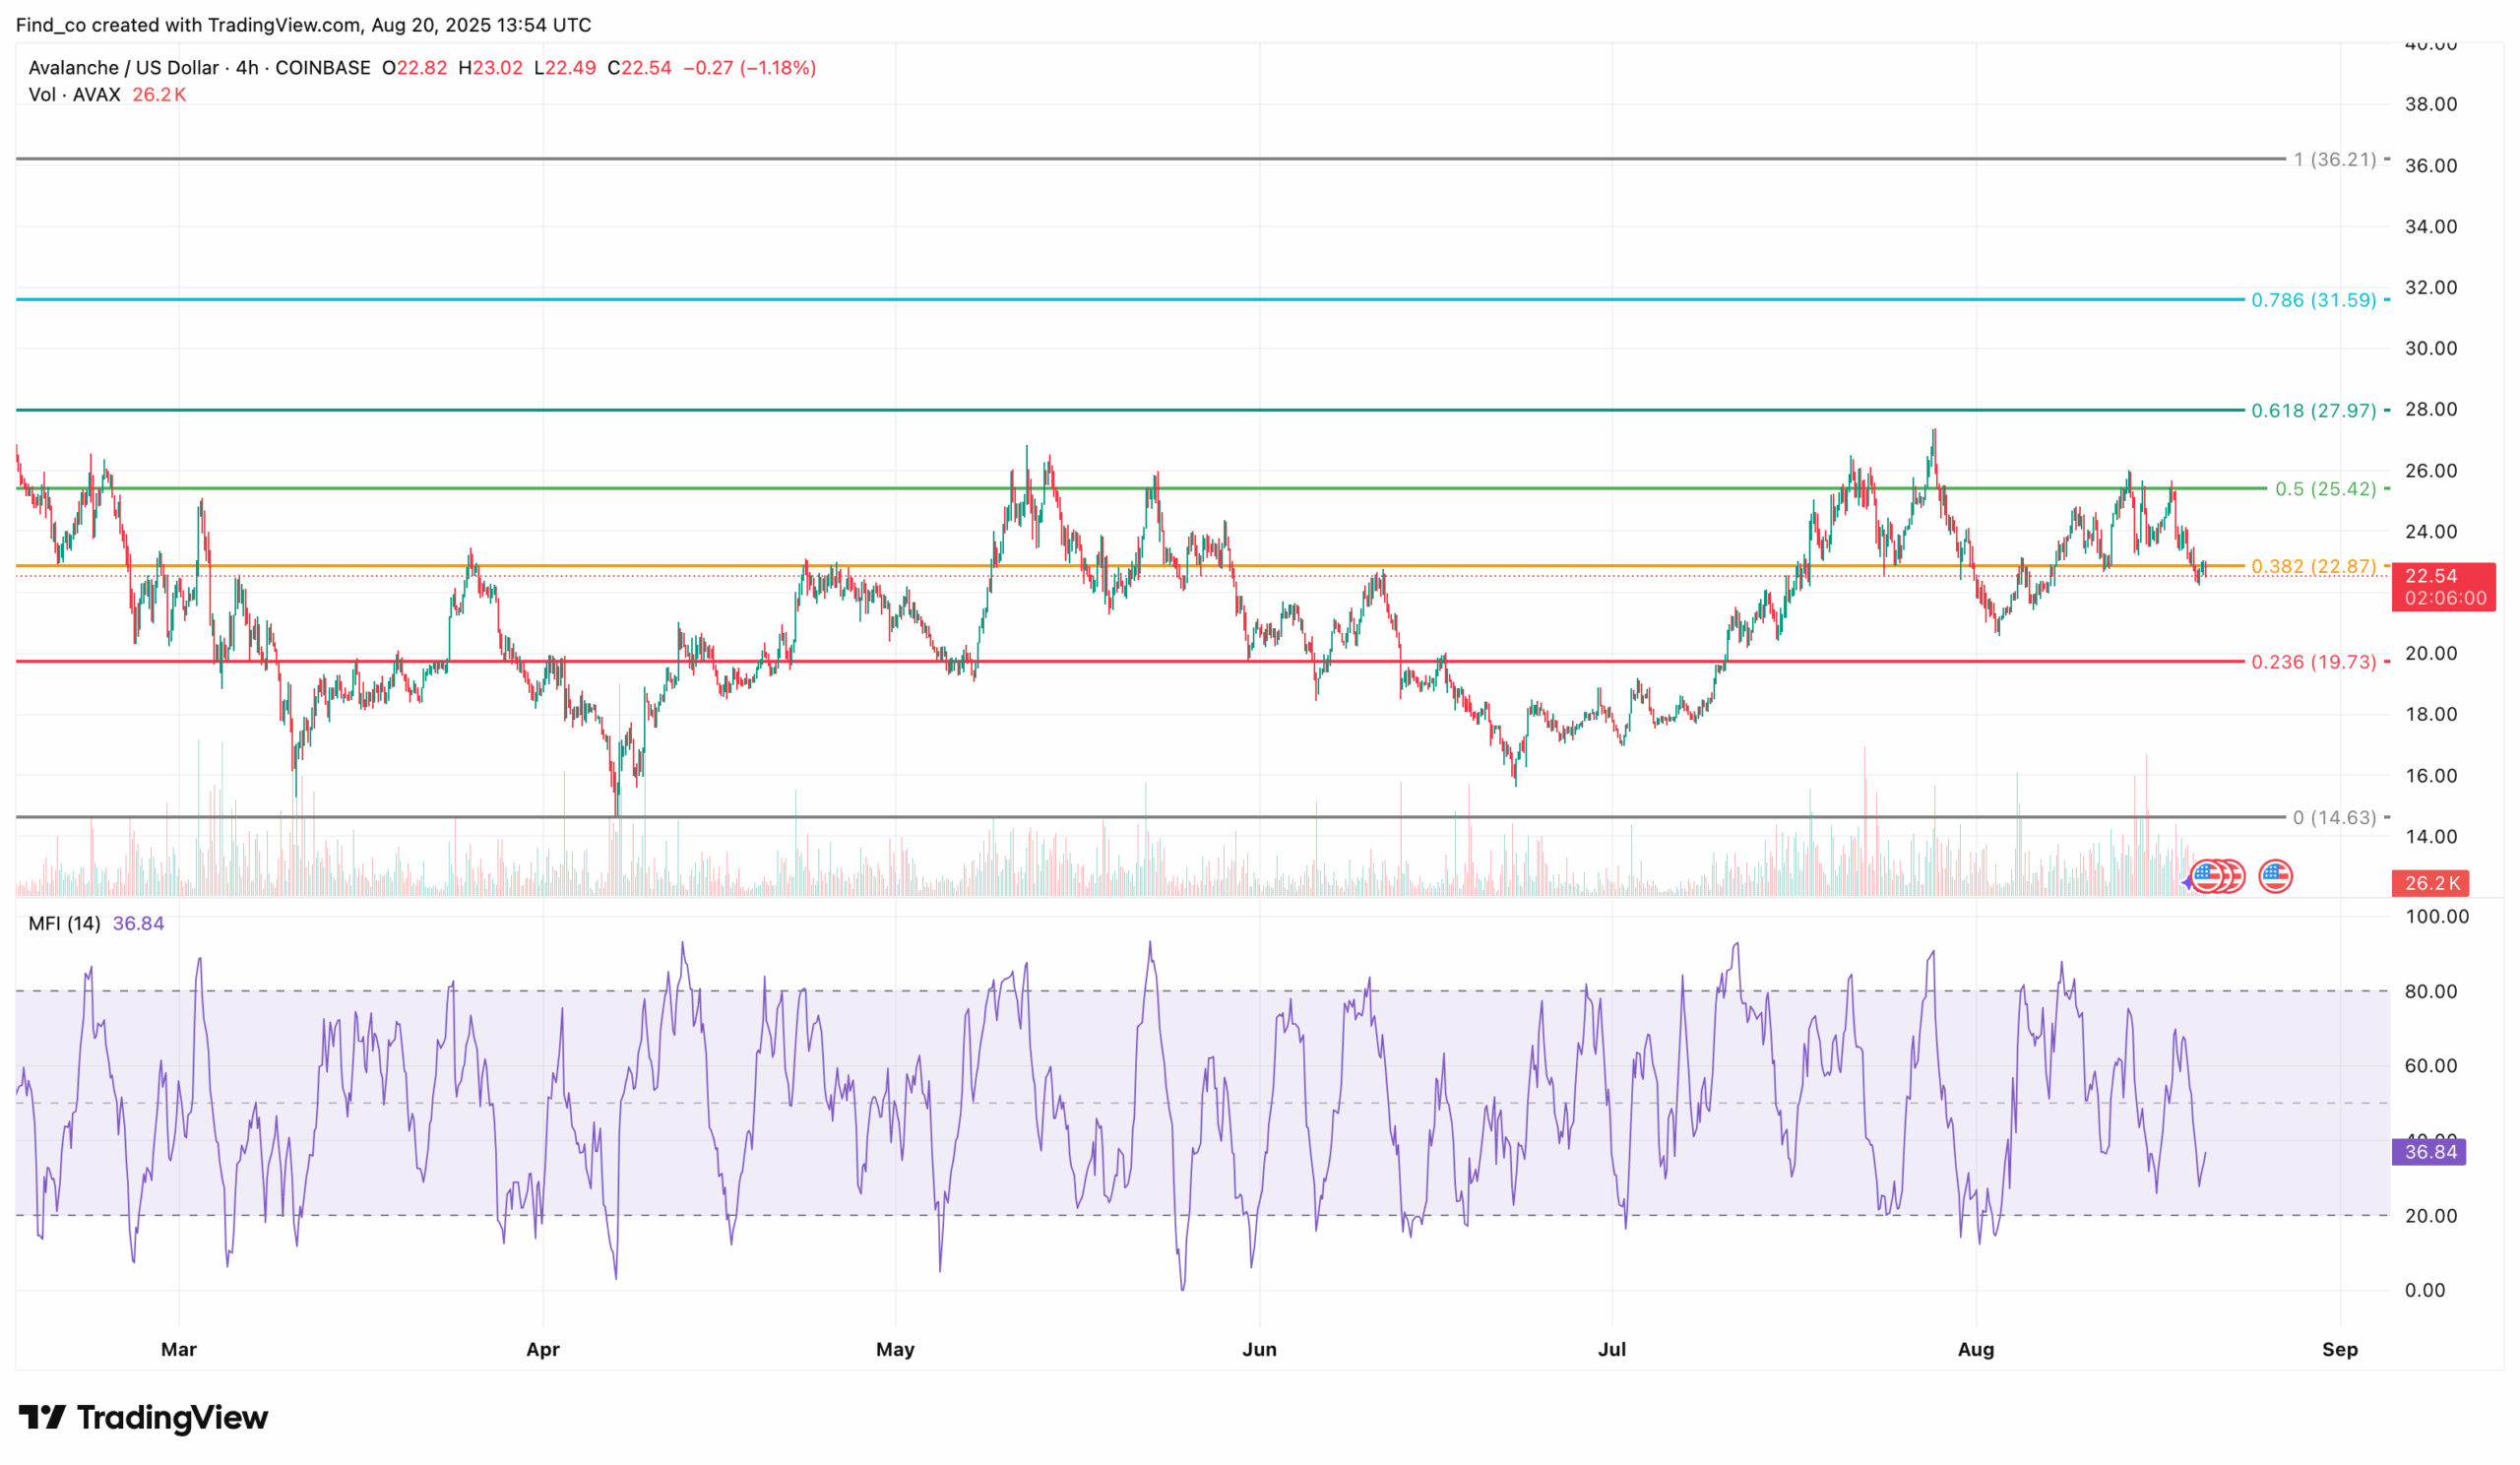The width and height of the screenshot is (2520, 1465).
Task: Select the 'Avalanche / US Dollar · 4h · COINBASE' legend title
Action: coord(199,68)
